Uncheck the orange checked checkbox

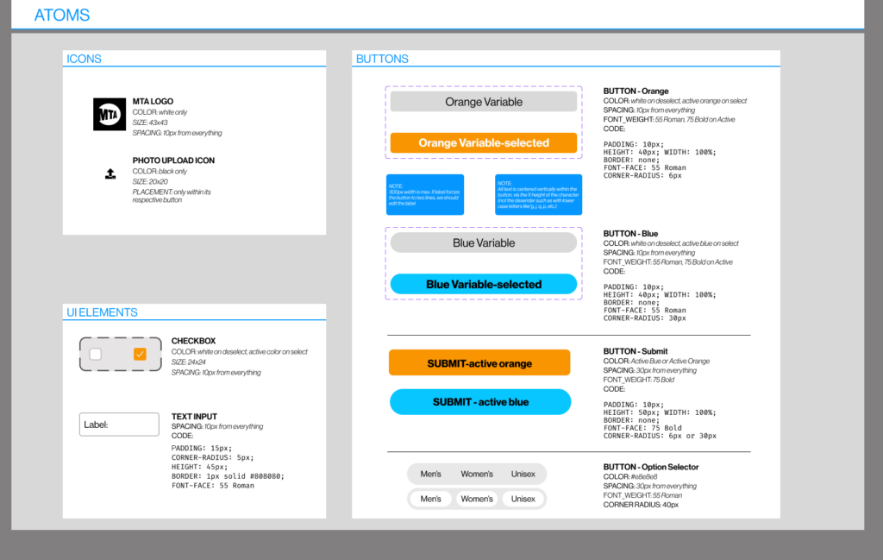pos(140,354)
